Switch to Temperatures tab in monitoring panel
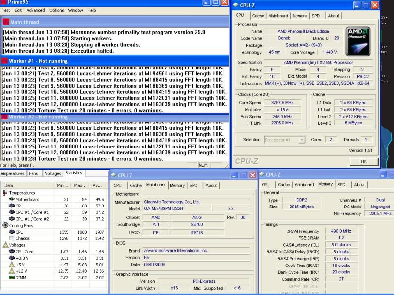This screenshot has height=295, width=394. pyautogui.click(x=12, y=174)
